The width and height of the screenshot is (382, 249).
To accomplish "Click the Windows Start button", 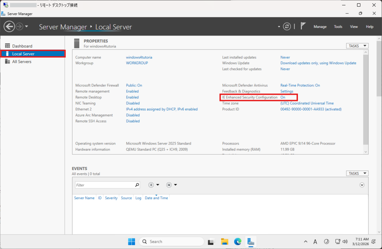I will click(x=132, y=242).
